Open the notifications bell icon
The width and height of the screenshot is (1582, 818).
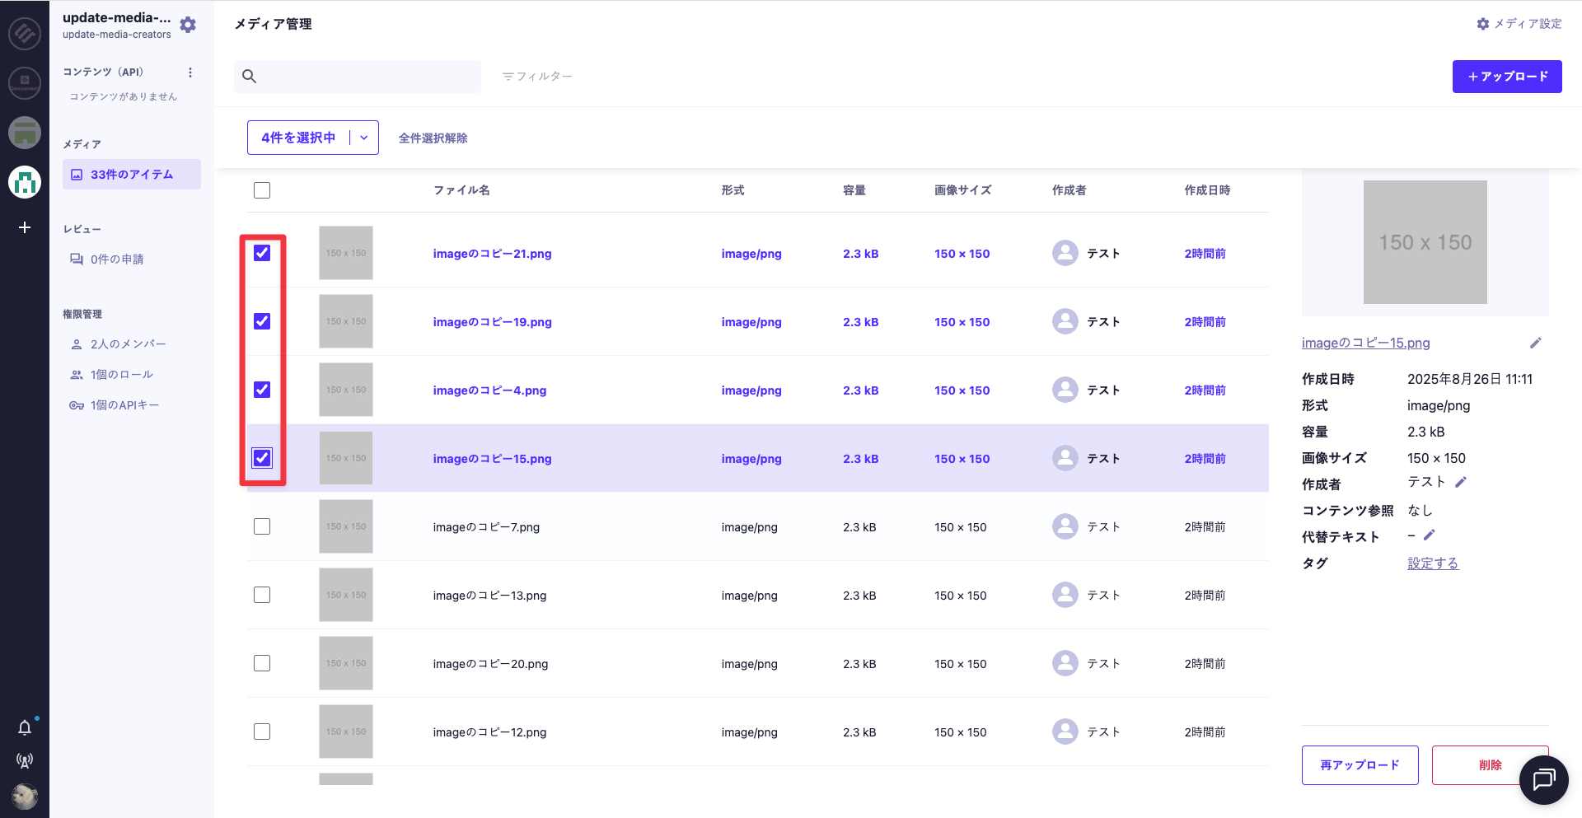pyautogui.click(x=25, y=727)
